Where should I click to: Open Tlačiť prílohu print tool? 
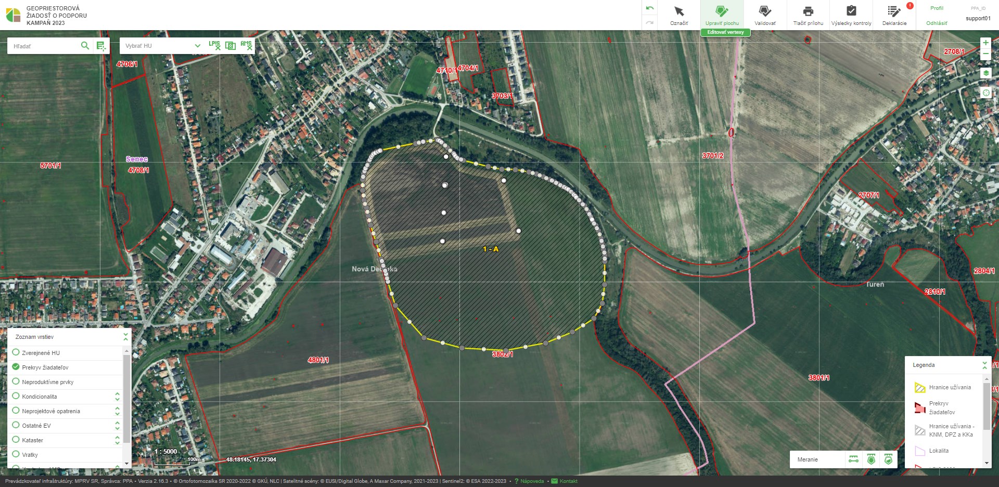[x=808, y=15]
